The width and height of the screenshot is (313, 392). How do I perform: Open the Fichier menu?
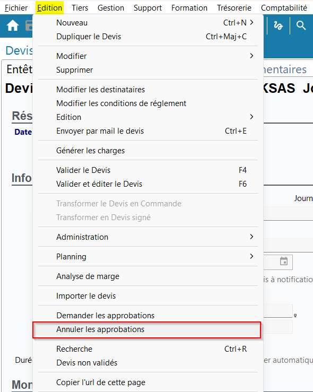click(16, 8)
